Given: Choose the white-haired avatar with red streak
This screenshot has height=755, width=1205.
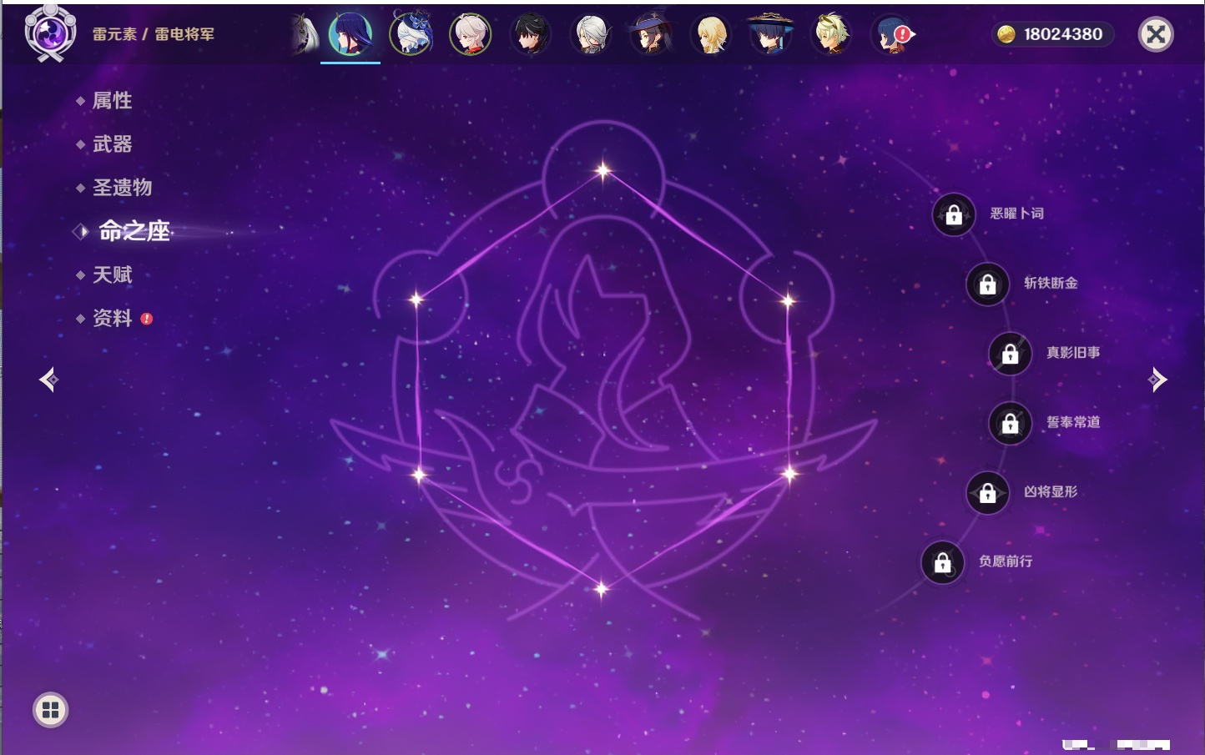Looking at the screenshot, I should coord(471,34).
